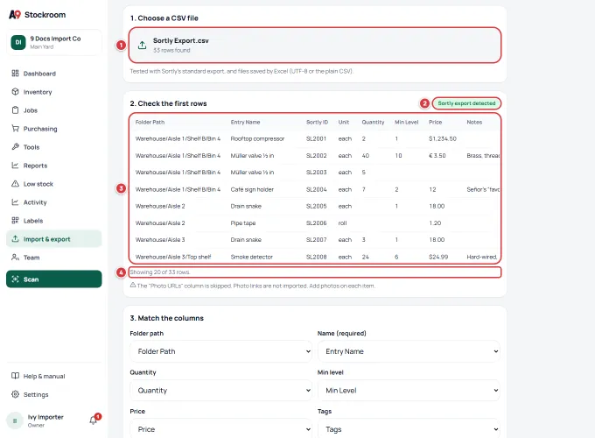Viewport: 595px width, 438px height.
Task: Click the Showing 20 of 33 rows text
Action: pyautogui.click(x=160, y=272)
